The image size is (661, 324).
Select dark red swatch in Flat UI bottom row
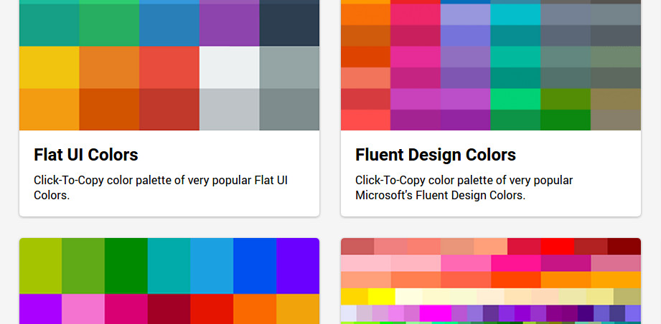[x=169, y=110]
